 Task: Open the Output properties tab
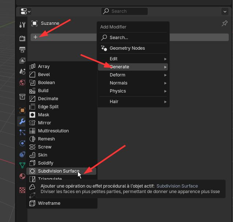(22, 50)
